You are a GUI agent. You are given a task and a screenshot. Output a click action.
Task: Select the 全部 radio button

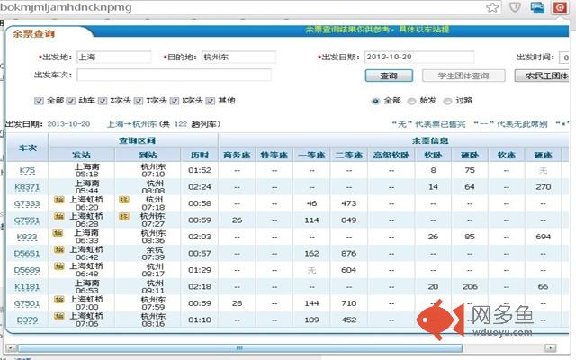[375, 101]
